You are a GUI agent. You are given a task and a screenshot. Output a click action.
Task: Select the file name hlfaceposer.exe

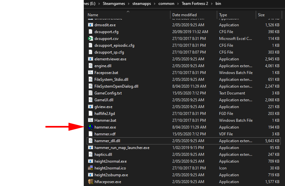(108, 182)
